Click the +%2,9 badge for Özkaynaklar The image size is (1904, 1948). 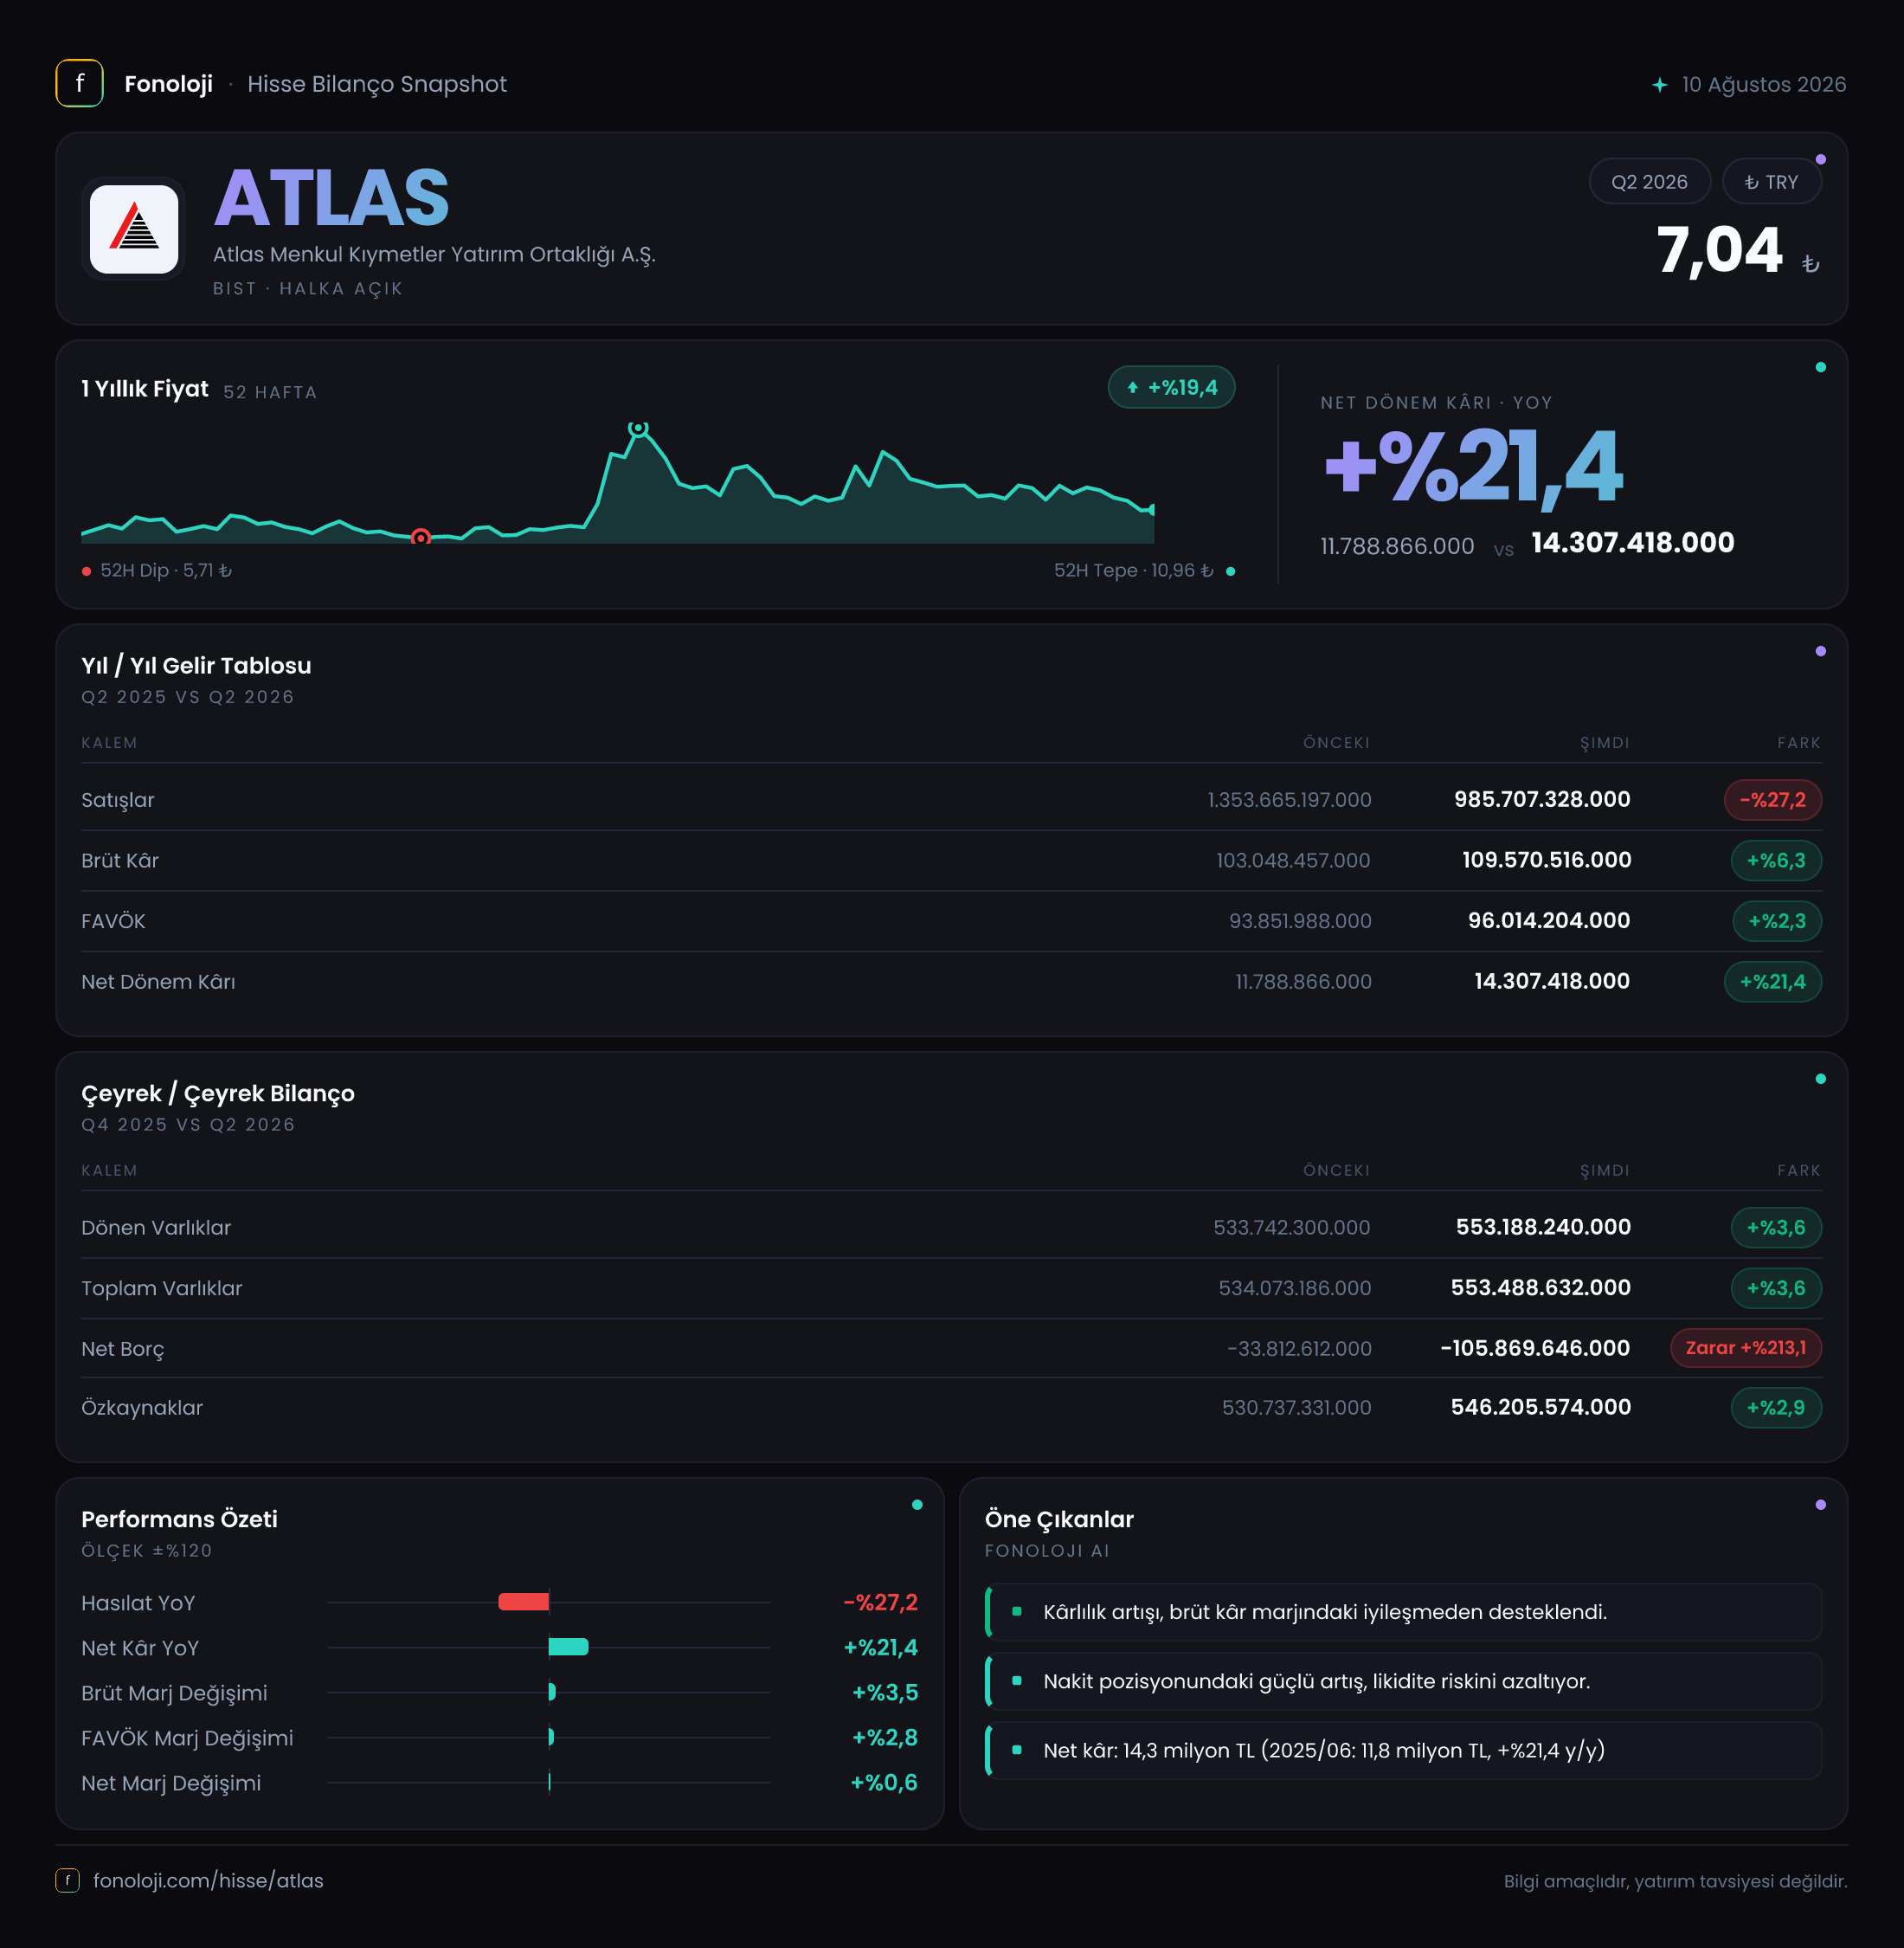[1776, 1408]
